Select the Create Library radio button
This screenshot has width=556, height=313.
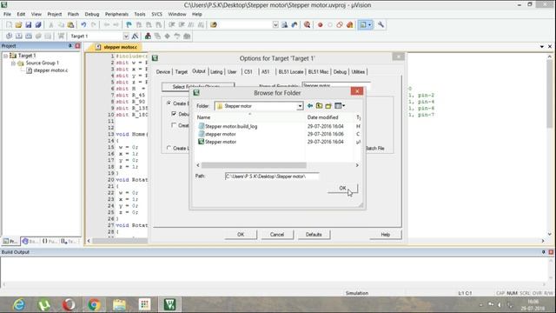coord(169,148)
